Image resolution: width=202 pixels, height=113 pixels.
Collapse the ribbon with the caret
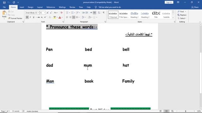(200, 22)
